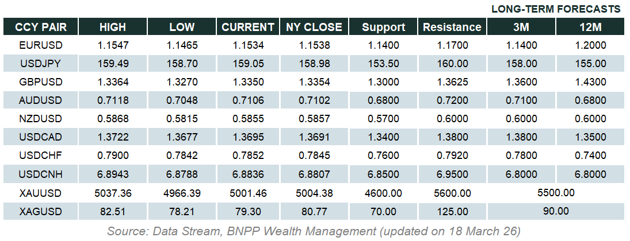The height and width of the screenshot is (241, 630).
Task: Click XAUUSD long-term forecast value 5500.00
Action: [x=556, y=193]
